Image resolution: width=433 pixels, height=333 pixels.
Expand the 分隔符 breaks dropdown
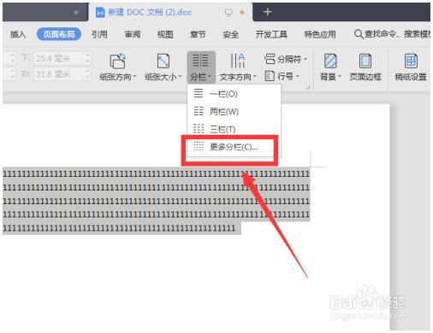286,59
